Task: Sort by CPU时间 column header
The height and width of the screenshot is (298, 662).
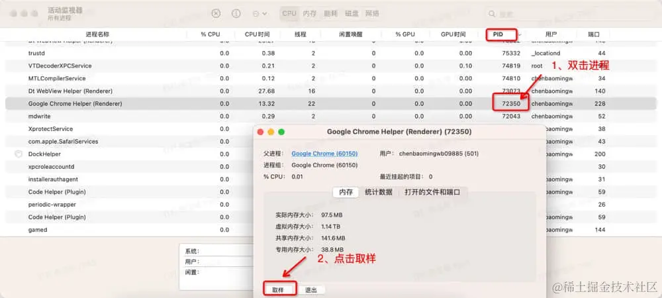Action: coord(257,34)
